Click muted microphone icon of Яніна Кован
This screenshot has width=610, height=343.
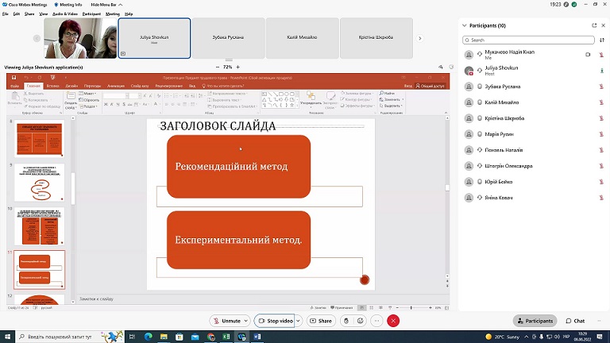click(601, 198)
